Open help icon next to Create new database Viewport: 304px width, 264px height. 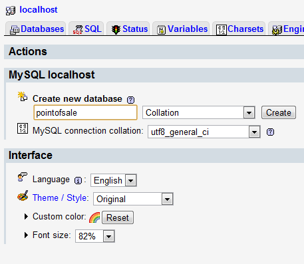(x=131, y=100)
